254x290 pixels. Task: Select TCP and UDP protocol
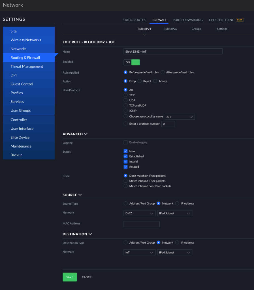point(125,105)
